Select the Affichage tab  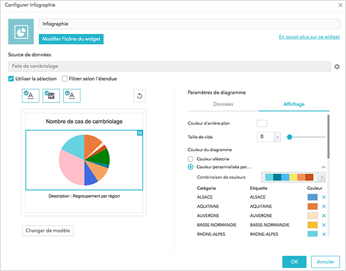pyautogui.click(x=294, y=104)
